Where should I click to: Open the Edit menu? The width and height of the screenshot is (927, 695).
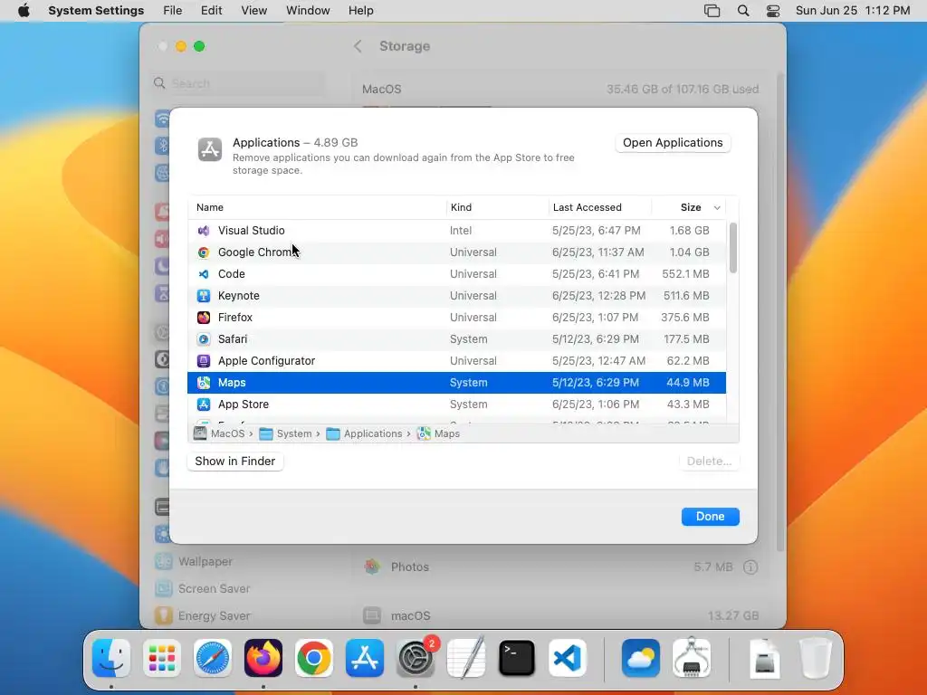(x=211, y=11)
